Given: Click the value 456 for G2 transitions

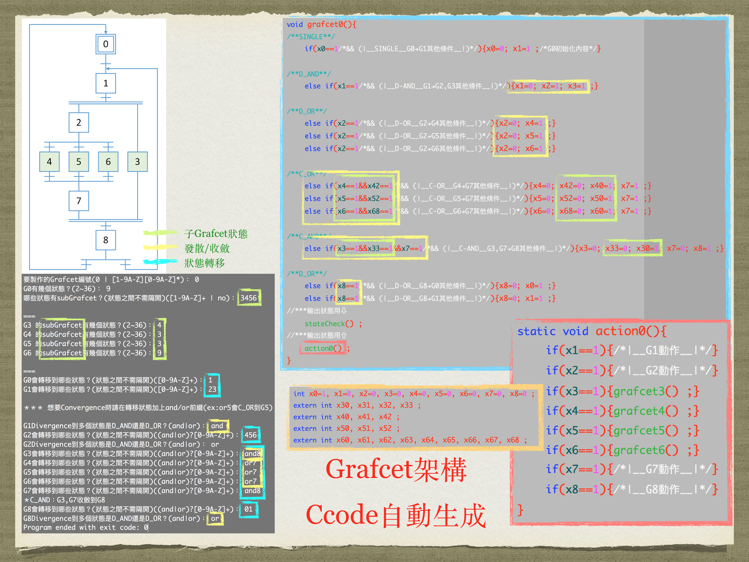Looking at the screenshot, I should [x=251, y=435].
